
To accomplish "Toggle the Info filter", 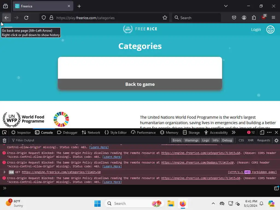I will (x=215, y=140).
